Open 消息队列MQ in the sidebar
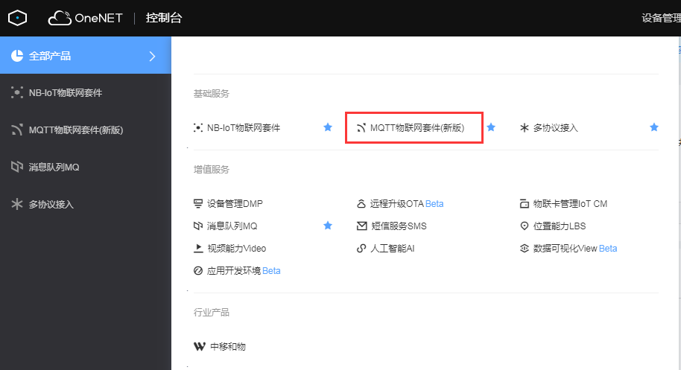 [x=54, y=167]
